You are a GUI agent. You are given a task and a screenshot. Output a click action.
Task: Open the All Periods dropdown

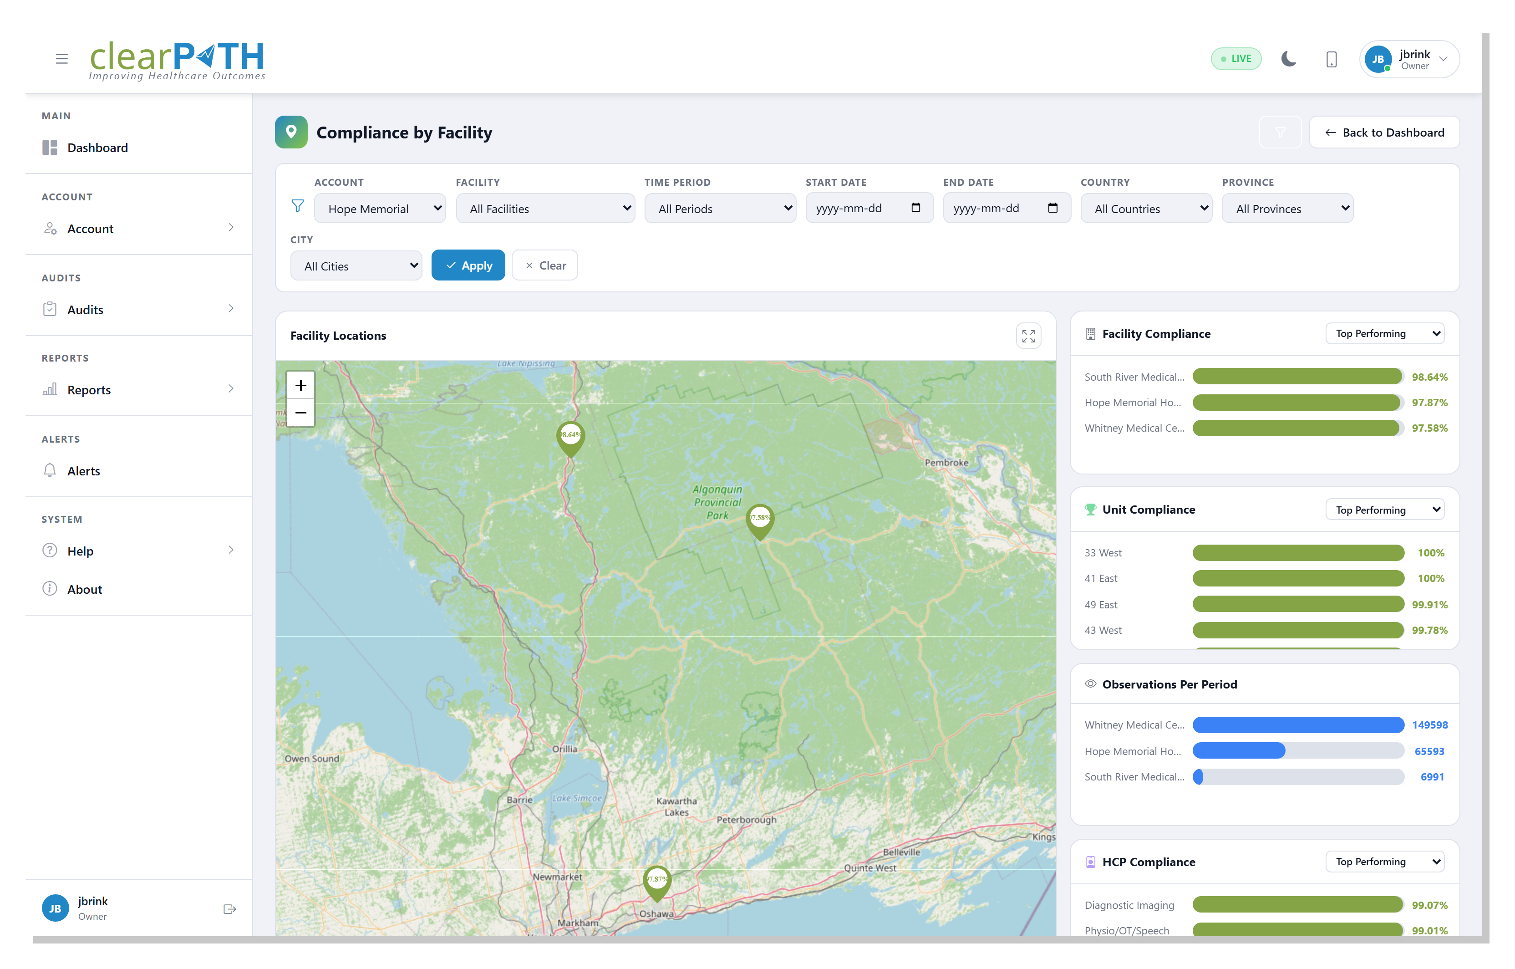coord(720,208)
